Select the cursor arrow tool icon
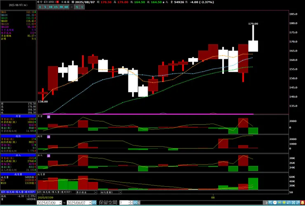The image size is (305, 206). click(270, 203)
